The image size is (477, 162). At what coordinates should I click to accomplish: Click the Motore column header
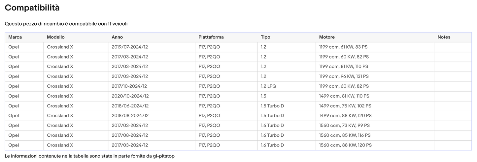tap(327, 37)
